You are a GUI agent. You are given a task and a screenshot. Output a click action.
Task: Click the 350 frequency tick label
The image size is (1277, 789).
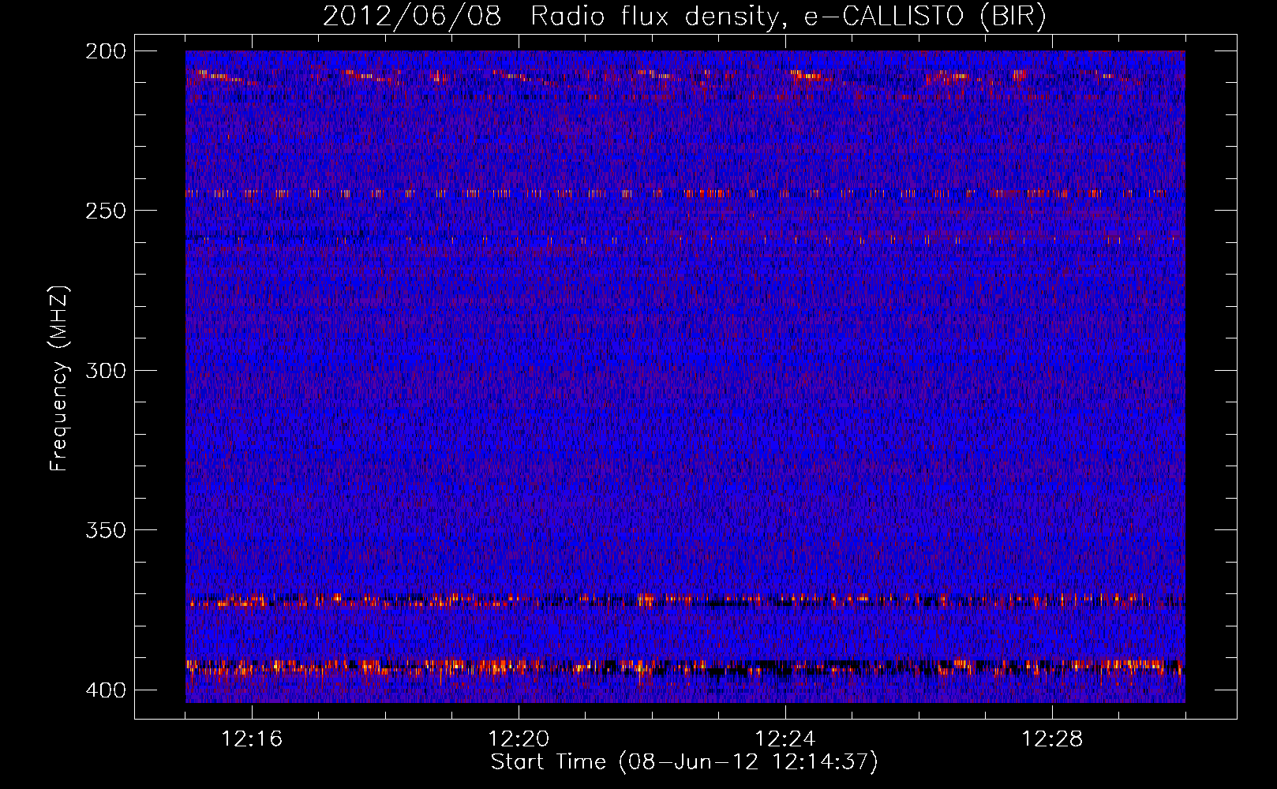point(105,530)
